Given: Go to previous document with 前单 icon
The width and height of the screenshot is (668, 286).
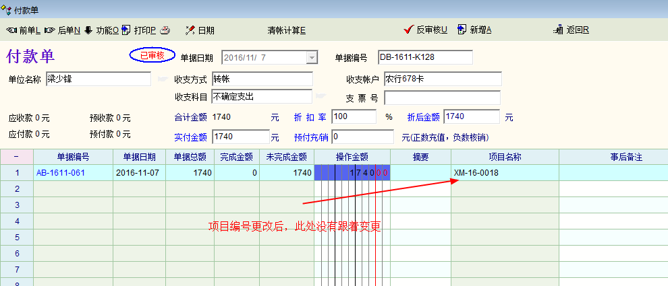Looking at the screenshot, I should tap(11, 30).
